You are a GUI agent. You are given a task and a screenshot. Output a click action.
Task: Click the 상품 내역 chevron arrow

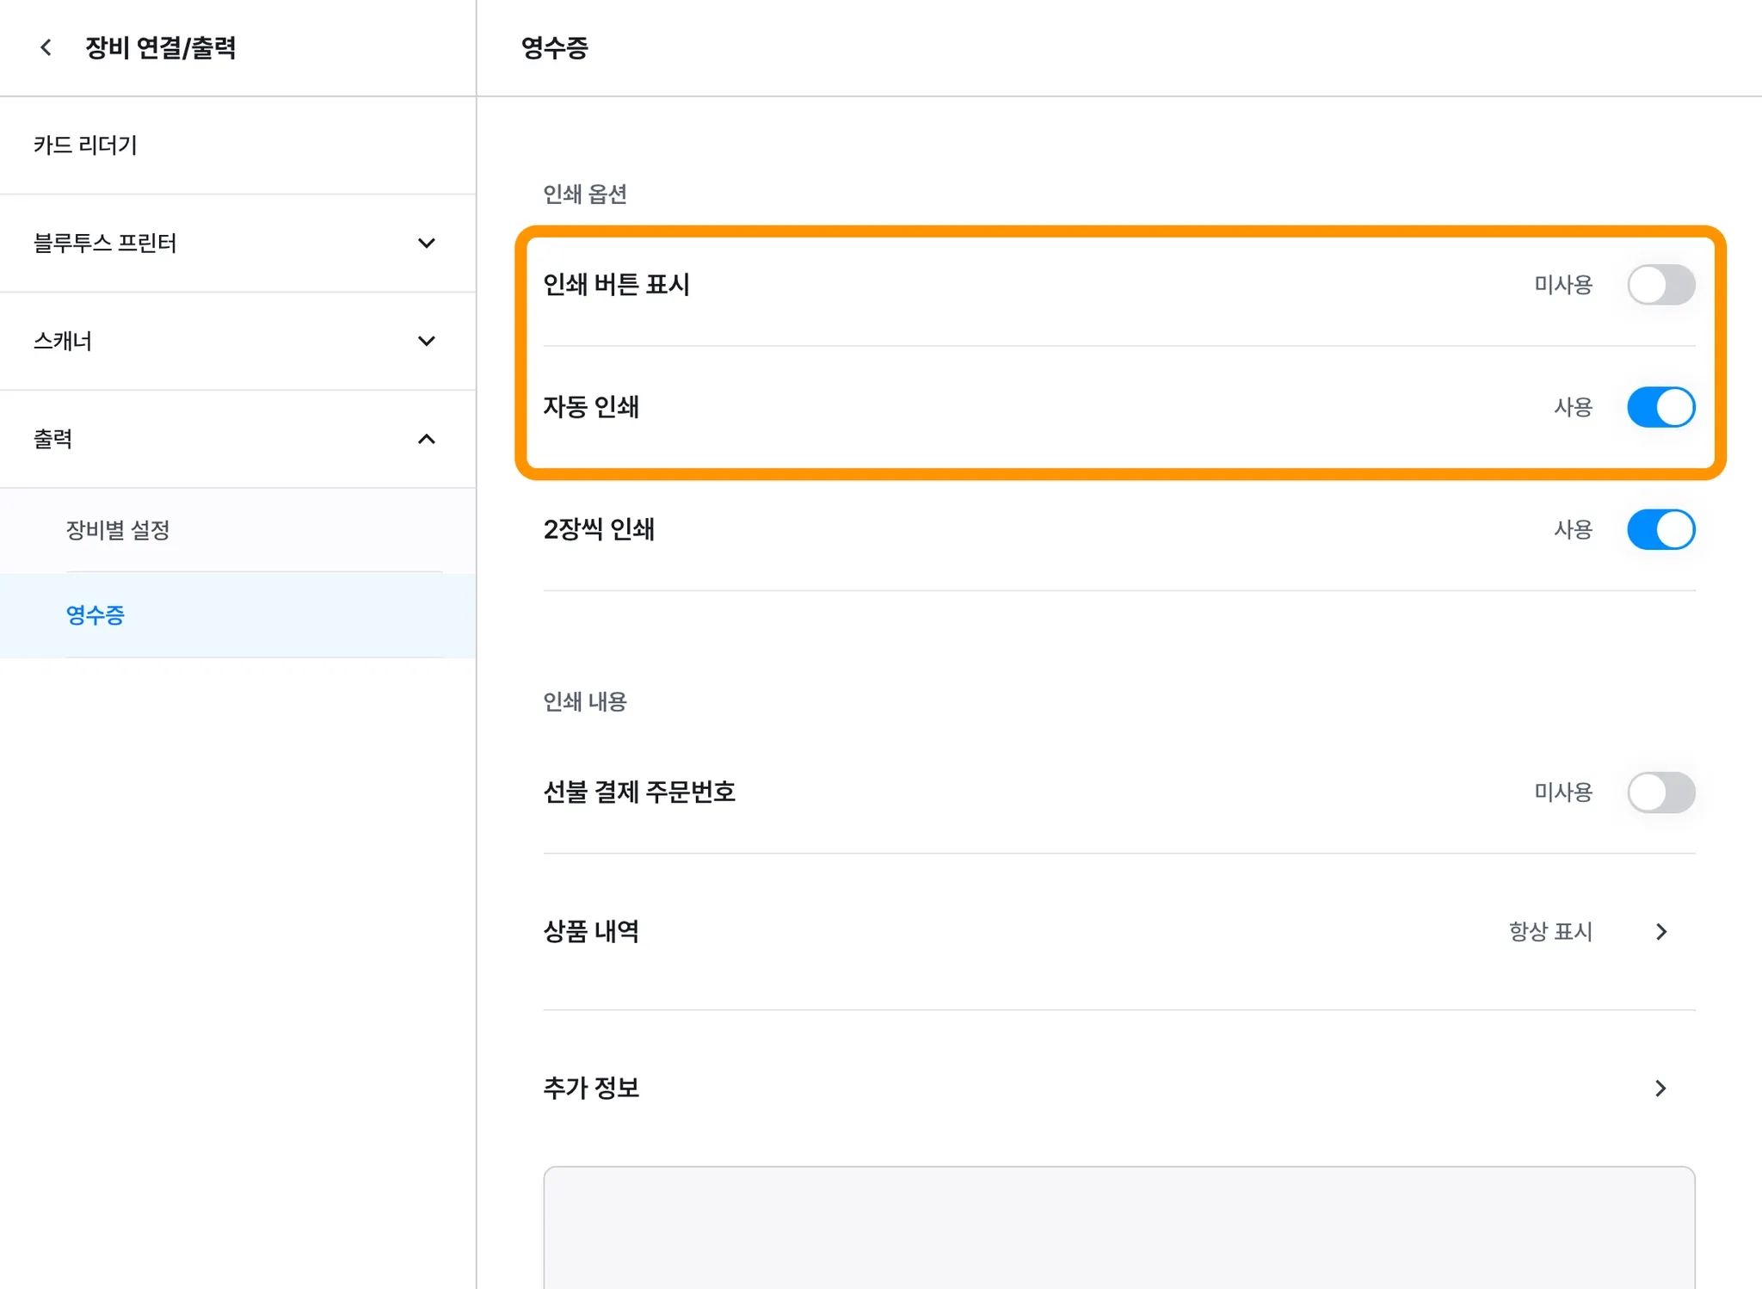tap(1661, 932)
